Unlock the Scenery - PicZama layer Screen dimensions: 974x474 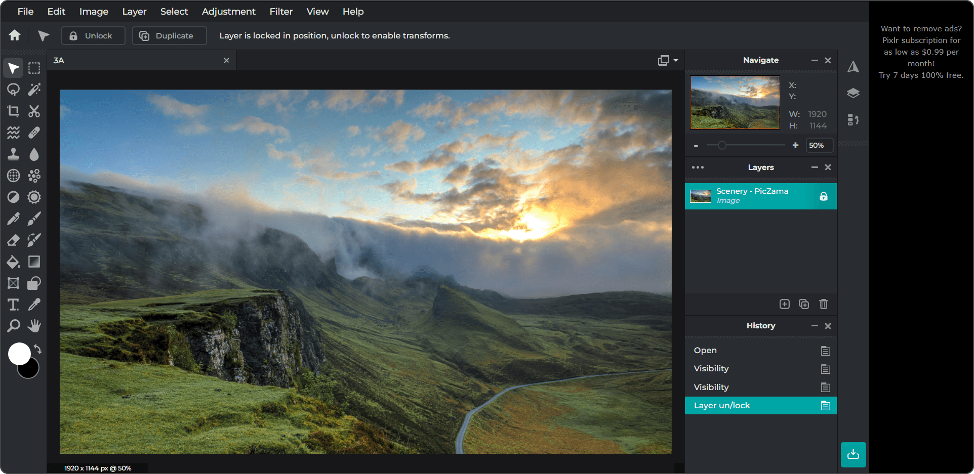pyautogui.click(x=824, y=196)
